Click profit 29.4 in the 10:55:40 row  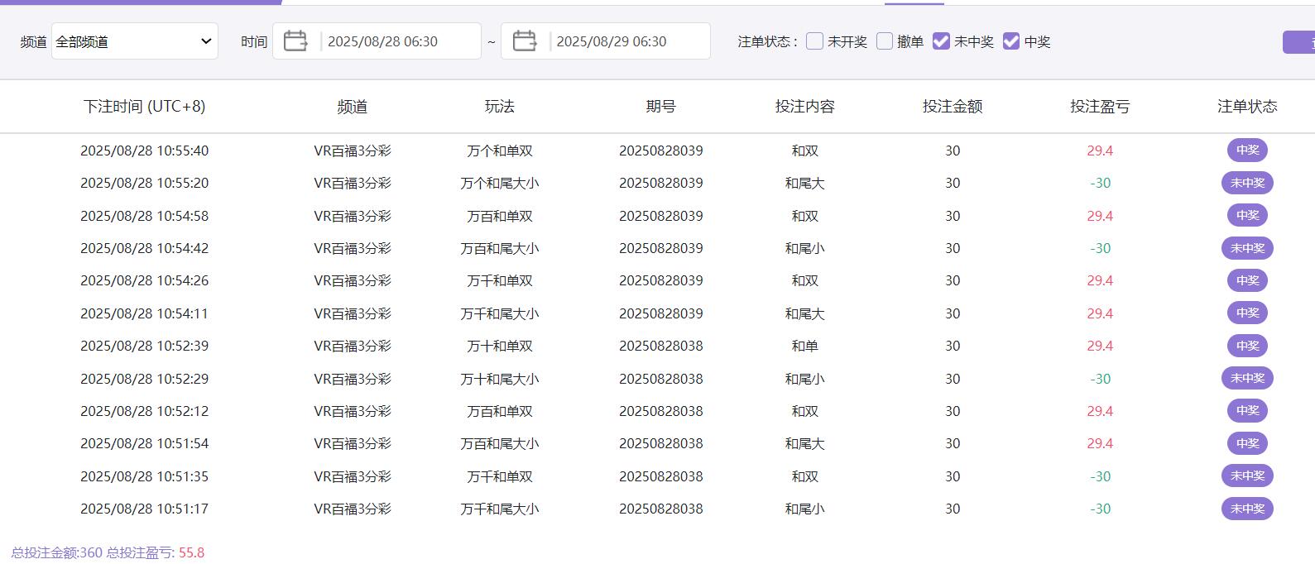pos(1100,151)
